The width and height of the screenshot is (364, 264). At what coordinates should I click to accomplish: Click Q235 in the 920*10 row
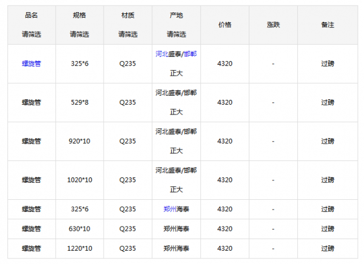tap(127, 141)
